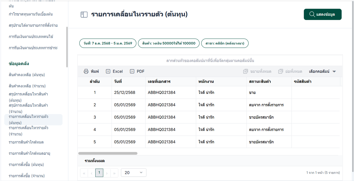354x181 pixels.
Task: Click the collapse all minus icon
Action: [x=280, y=71]
